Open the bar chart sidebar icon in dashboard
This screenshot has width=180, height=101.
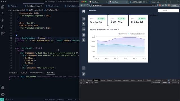[x=84, y=19]
